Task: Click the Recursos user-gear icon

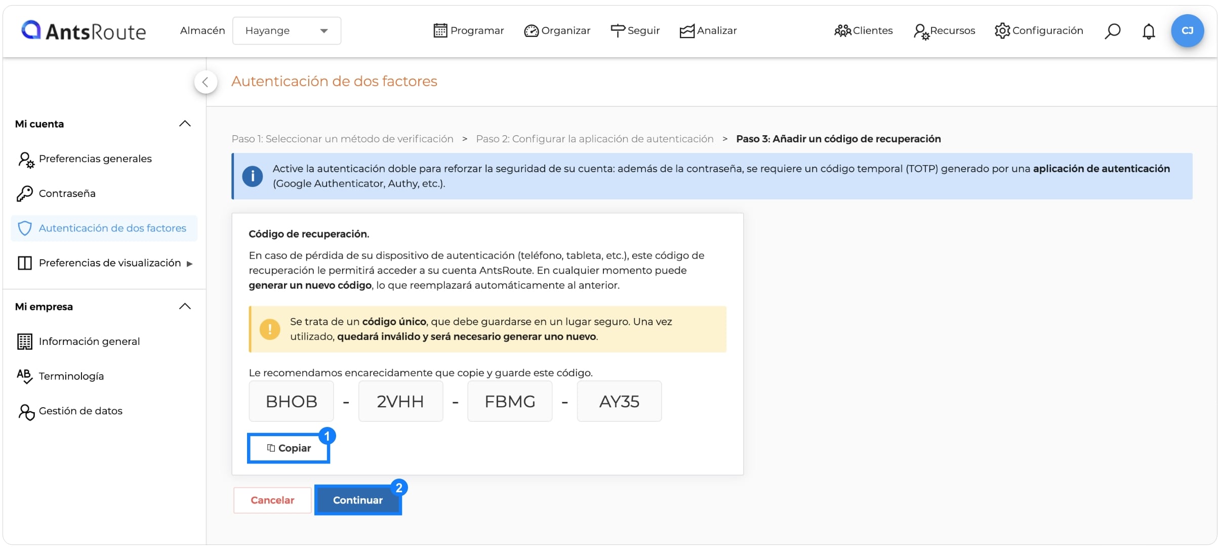Action: [921, 32]
